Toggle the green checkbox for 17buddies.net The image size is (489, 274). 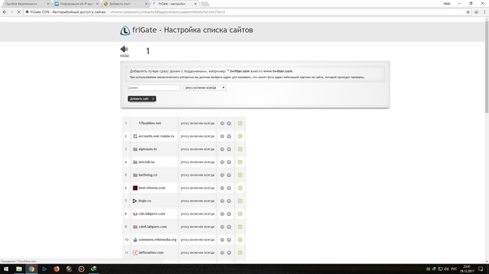pyautogui.click(x=240, y=123)
